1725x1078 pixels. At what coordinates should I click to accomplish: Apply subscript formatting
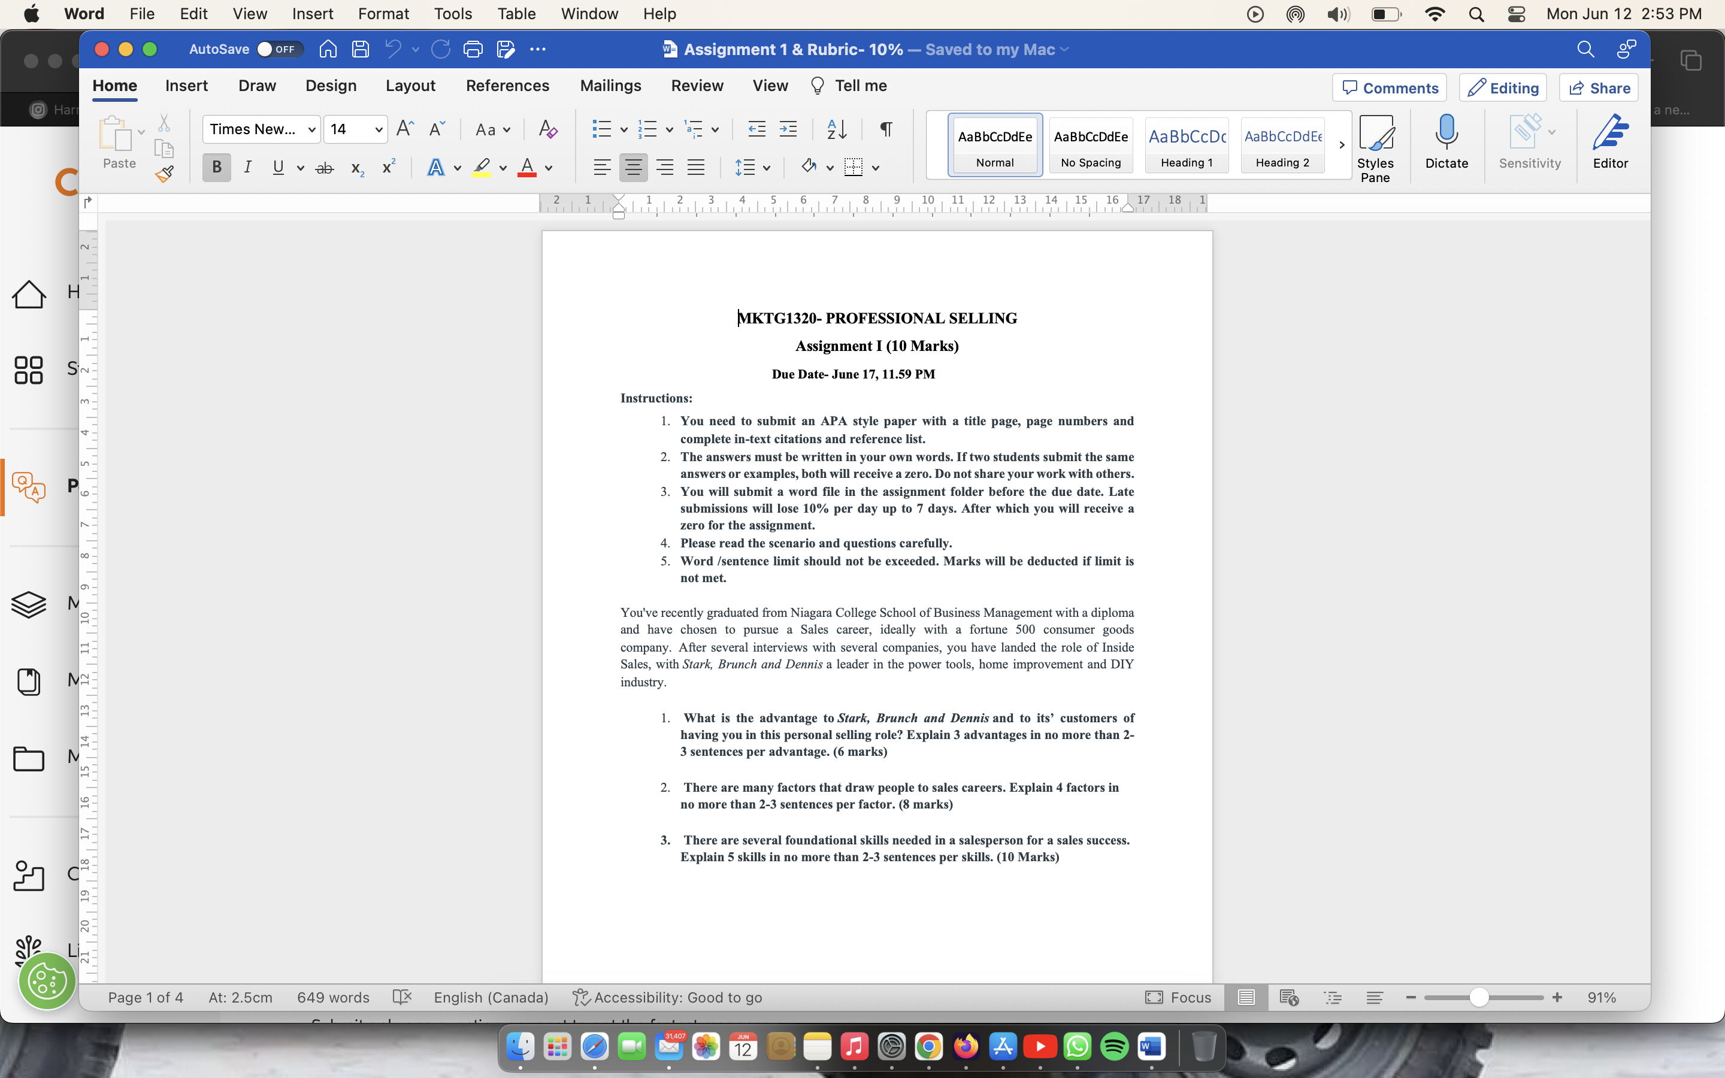(357, 168)
